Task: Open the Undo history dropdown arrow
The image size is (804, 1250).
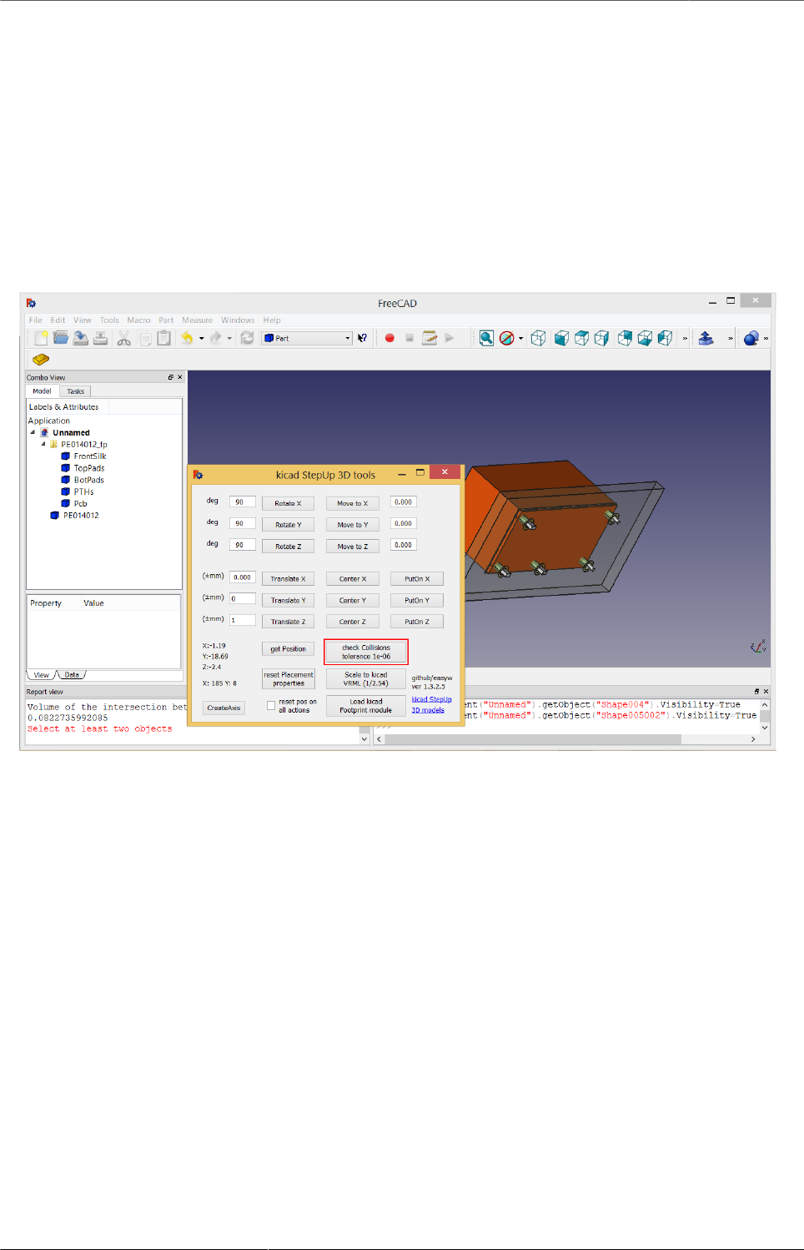Action: point(201,339)
